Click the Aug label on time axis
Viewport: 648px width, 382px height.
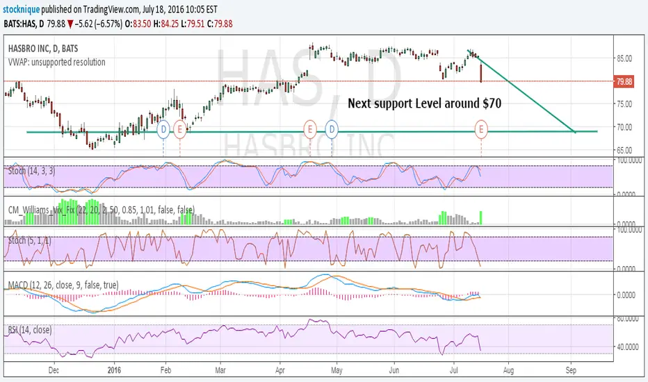(x=509, y=370)
